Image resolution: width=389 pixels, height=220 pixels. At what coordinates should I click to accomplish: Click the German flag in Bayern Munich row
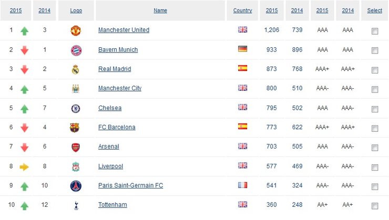point(242,49)
